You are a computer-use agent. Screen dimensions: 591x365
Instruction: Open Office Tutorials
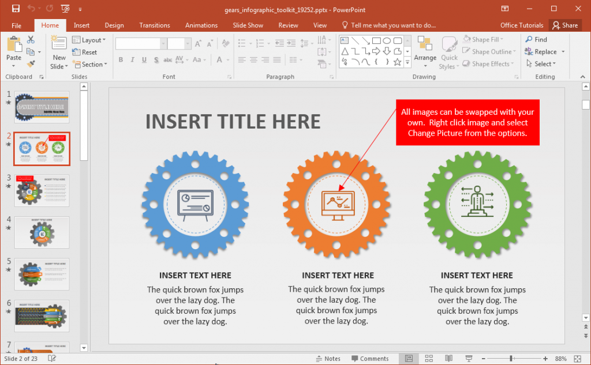(x=522, y=25)
